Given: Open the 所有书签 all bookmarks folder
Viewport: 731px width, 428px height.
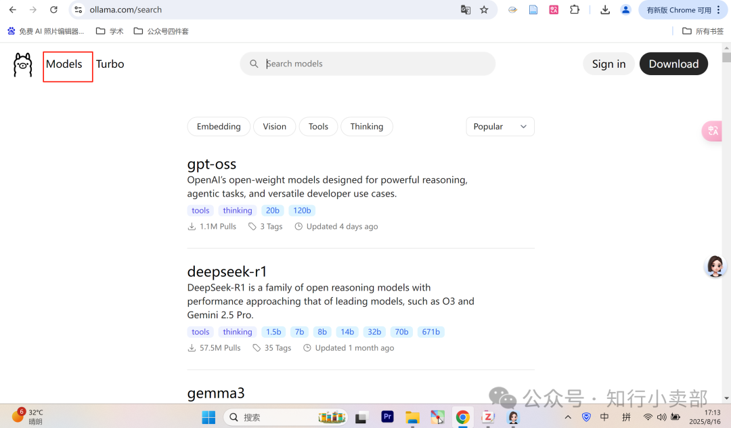Looking at the screenshot, I should (703, 31).
